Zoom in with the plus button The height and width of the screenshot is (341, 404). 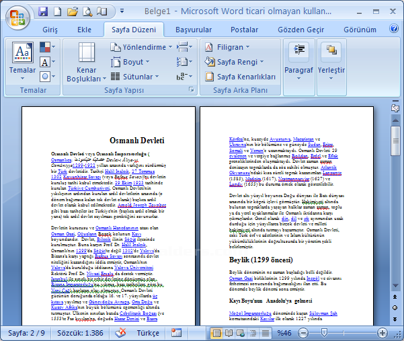click(x=382, y=333)
